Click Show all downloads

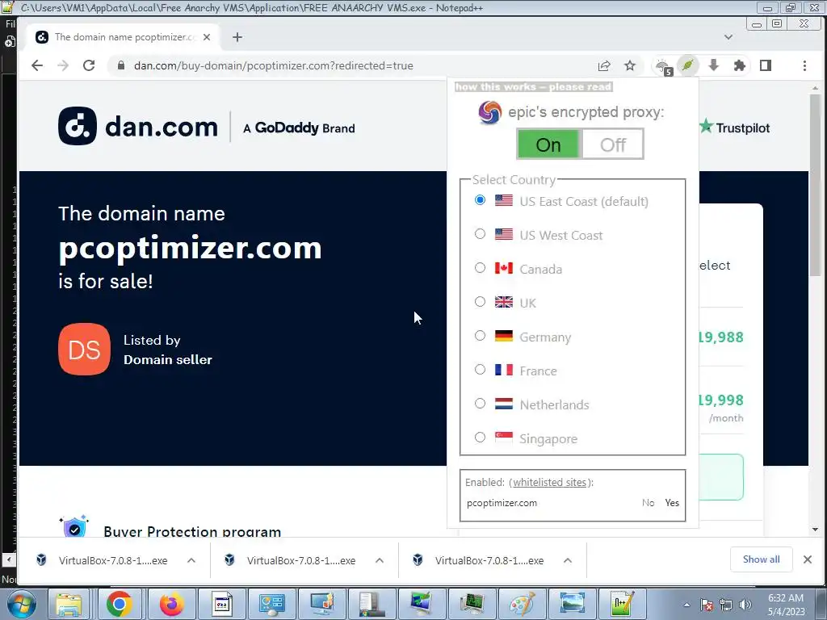(761, 559)
